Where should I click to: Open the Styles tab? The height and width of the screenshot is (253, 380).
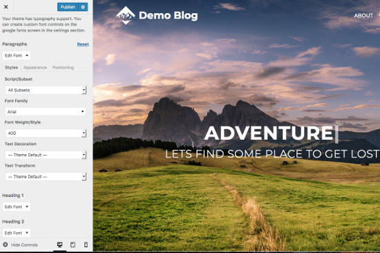click(11, 68)
